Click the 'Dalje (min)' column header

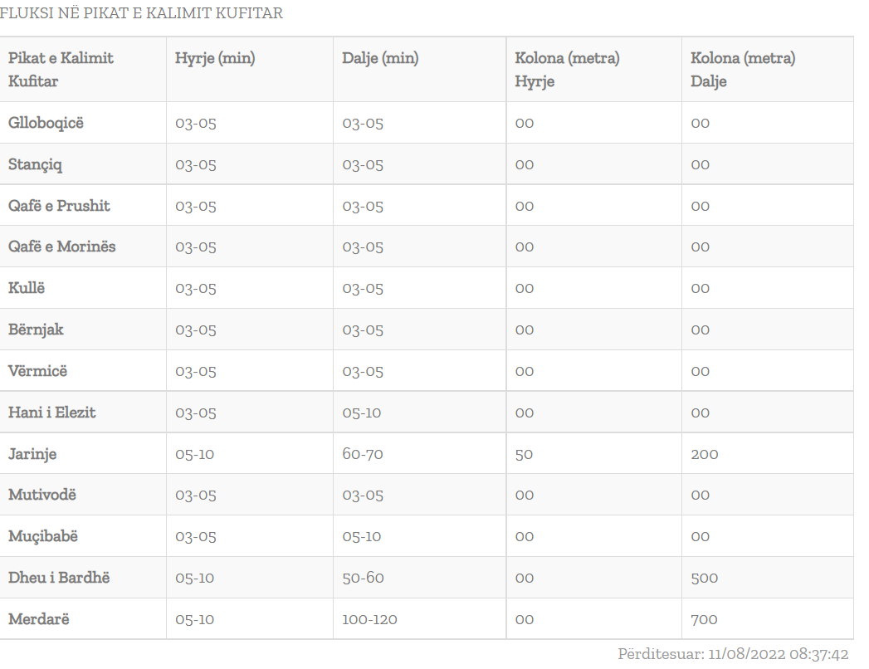click(x=380, y=58)
